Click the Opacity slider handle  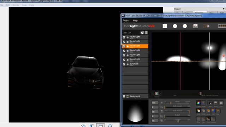click(178, 121)
